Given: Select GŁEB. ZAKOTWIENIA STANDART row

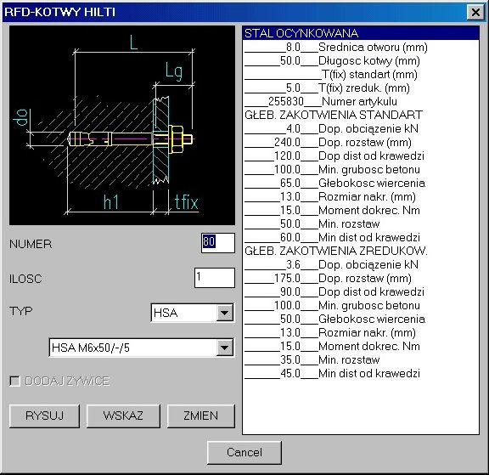Looking at the screenshot, I should click(361, 115).
